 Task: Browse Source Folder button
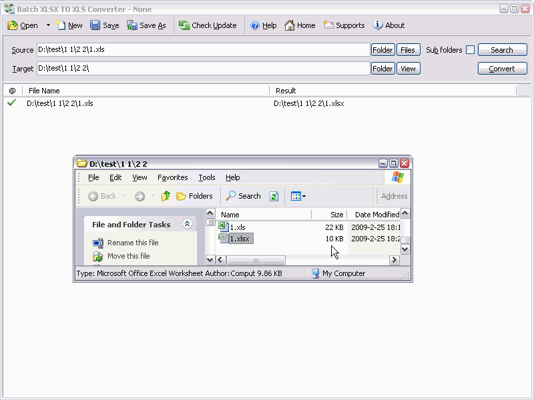(x=382, y=50)
